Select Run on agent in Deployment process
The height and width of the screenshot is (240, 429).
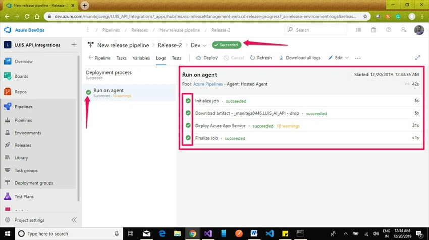[130, 93]
